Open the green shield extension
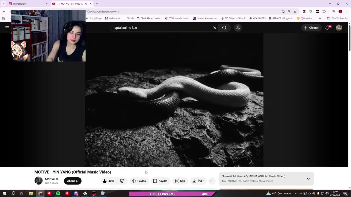 click(311, 11)
